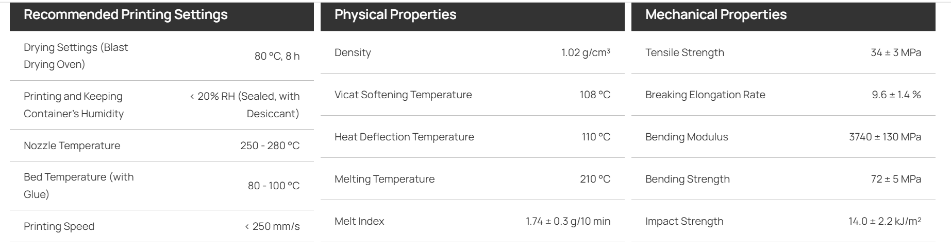This screenshot has width=951, height=252.
Task: Select the Mechanical Properties header
Action: click(716, 14)
